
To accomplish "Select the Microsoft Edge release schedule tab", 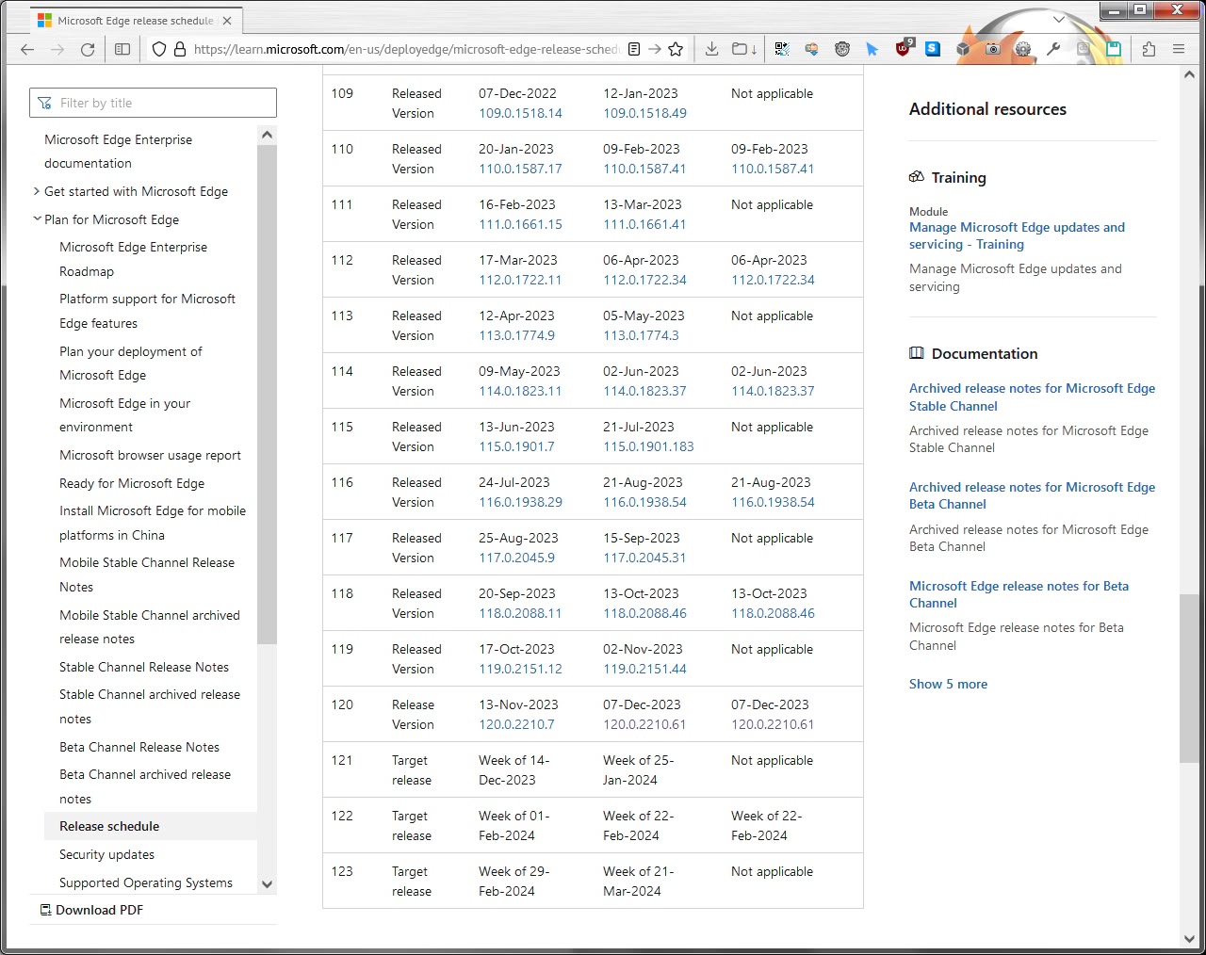I will (137, 20).
